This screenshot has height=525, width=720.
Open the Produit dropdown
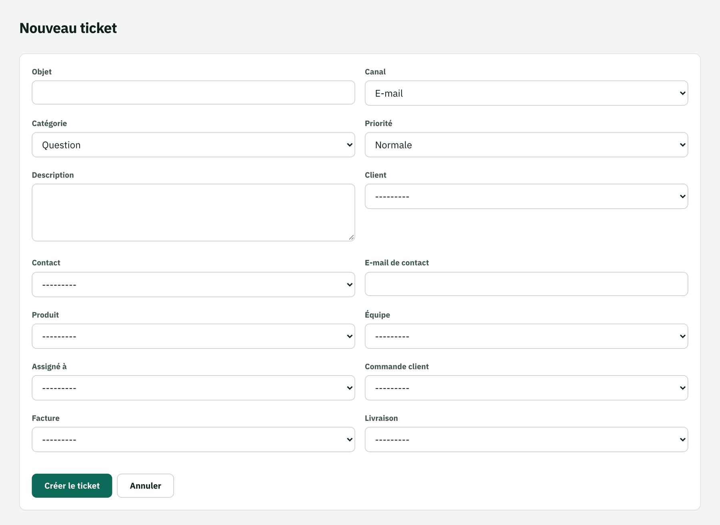pyautogui.click(x=193, y=336)
